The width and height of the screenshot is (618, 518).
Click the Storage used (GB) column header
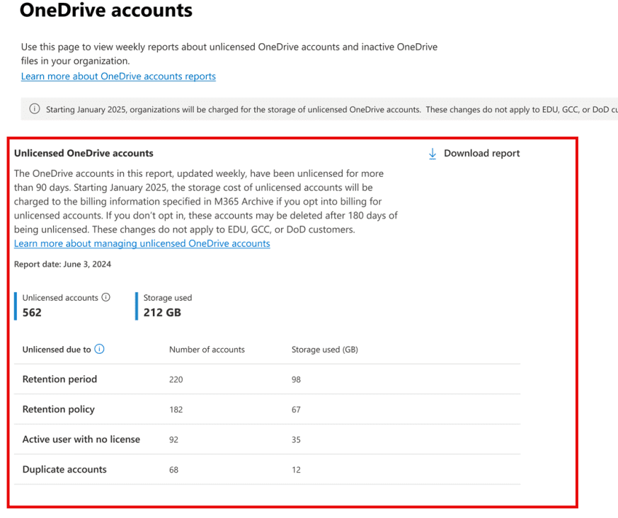pos(325,350)
